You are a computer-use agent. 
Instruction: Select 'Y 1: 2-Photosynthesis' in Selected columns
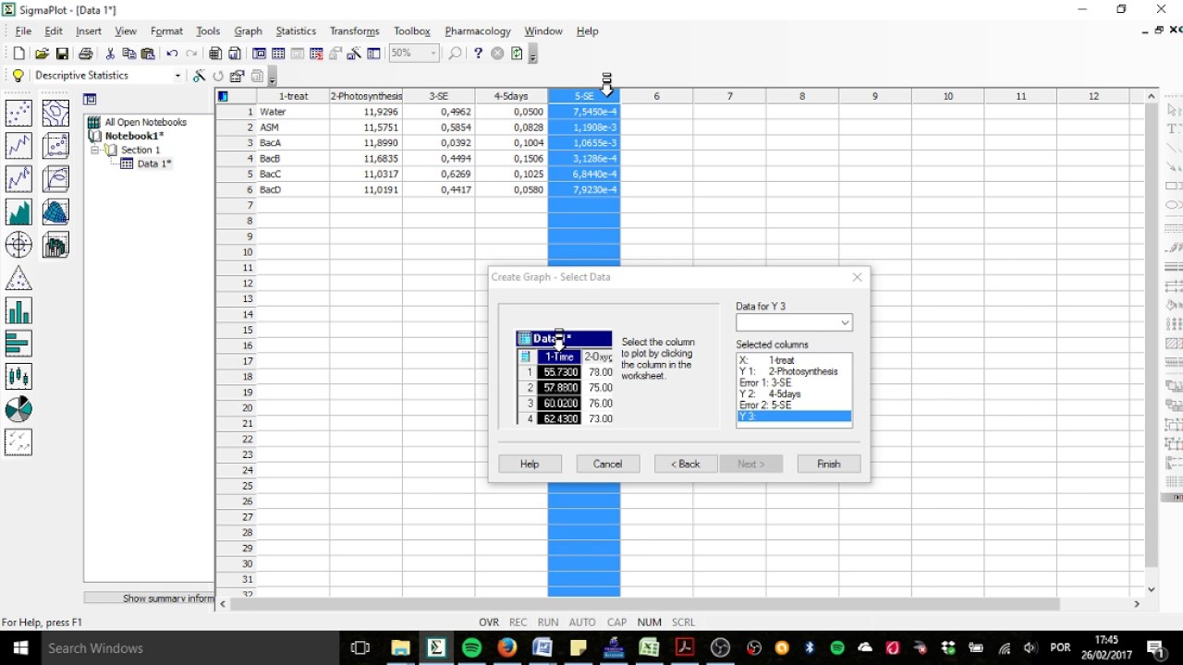(794, 371)
